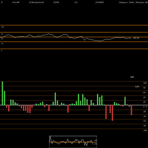
Task: Click the MR axis label 60
Action: pyautogui.click(x=144, y=93)
